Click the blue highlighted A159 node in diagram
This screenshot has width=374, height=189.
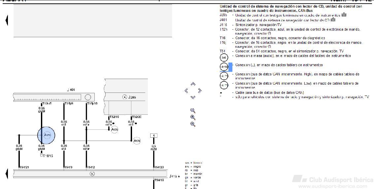(46, 135)
